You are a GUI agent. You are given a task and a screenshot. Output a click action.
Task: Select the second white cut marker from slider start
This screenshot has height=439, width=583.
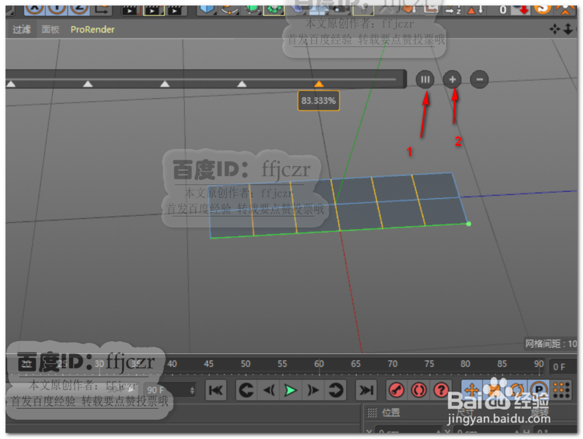coord(88,84)
